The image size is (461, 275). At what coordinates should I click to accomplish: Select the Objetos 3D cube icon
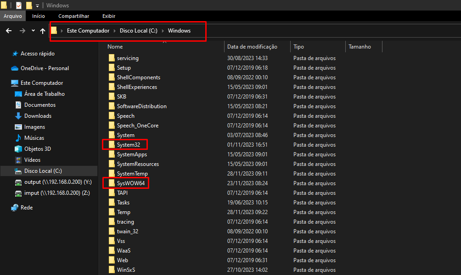18,149
